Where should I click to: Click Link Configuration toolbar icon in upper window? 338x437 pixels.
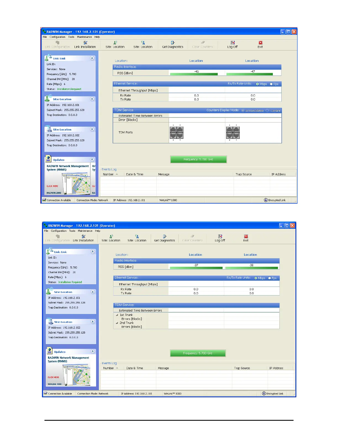coord(57,43)
